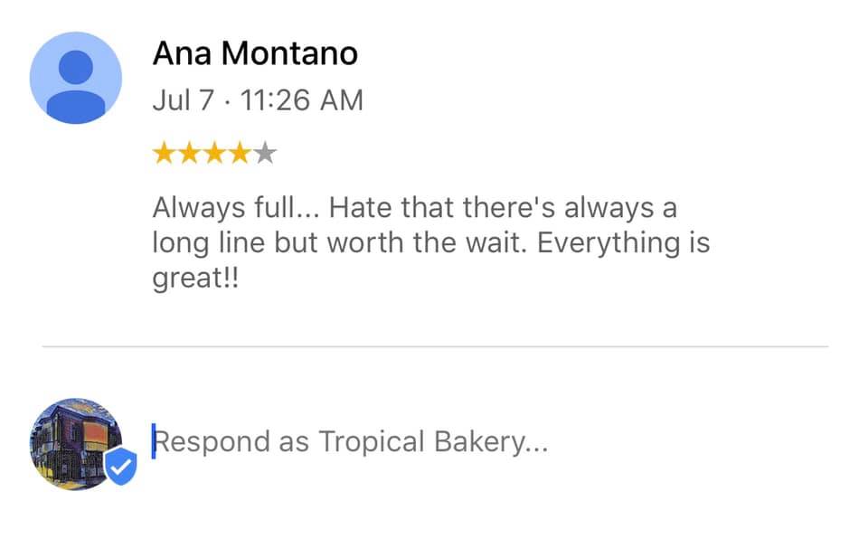The height and width of the screenshot is (548, 868).
Task: Click the blue verified shield badge
Action: click(120, 467)
